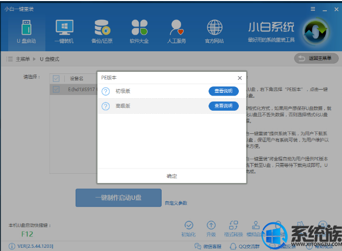Toggle the select-all checkbox beside 设备名
Image resolution: width=342 pixels, height=251 pixels.
point(56,78)
